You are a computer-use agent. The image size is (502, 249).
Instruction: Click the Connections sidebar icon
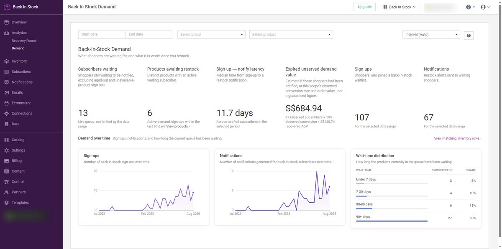(7, 114)
